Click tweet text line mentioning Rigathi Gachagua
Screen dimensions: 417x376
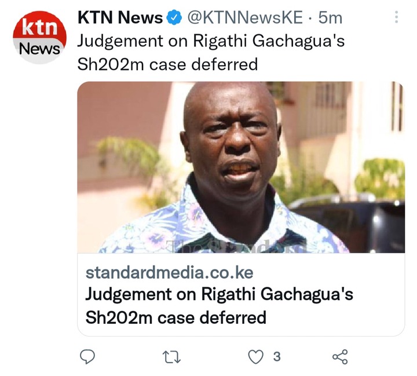[211, 41]
